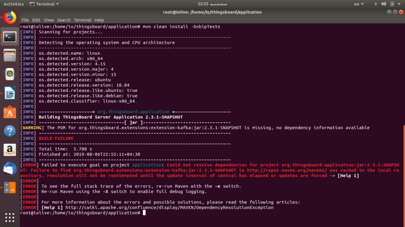Open the system menu arrow in top bar
The height and width of the screenshot is (227, 405).
point(399,4)
